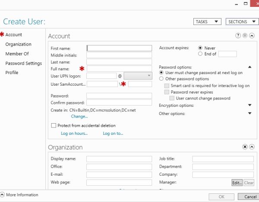Go to Organization section in sidebar

[18, 44]
